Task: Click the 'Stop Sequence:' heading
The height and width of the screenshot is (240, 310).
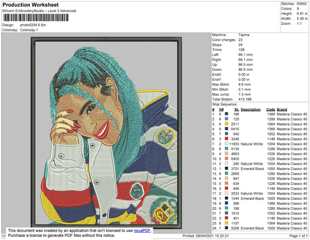Action: tap(225, 104)
